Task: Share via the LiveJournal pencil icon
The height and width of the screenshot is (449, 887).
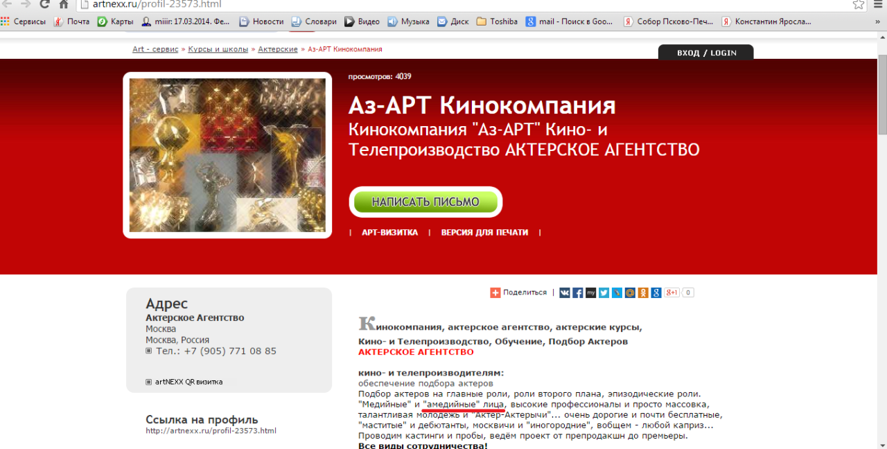Action: [x=617, y=292]
